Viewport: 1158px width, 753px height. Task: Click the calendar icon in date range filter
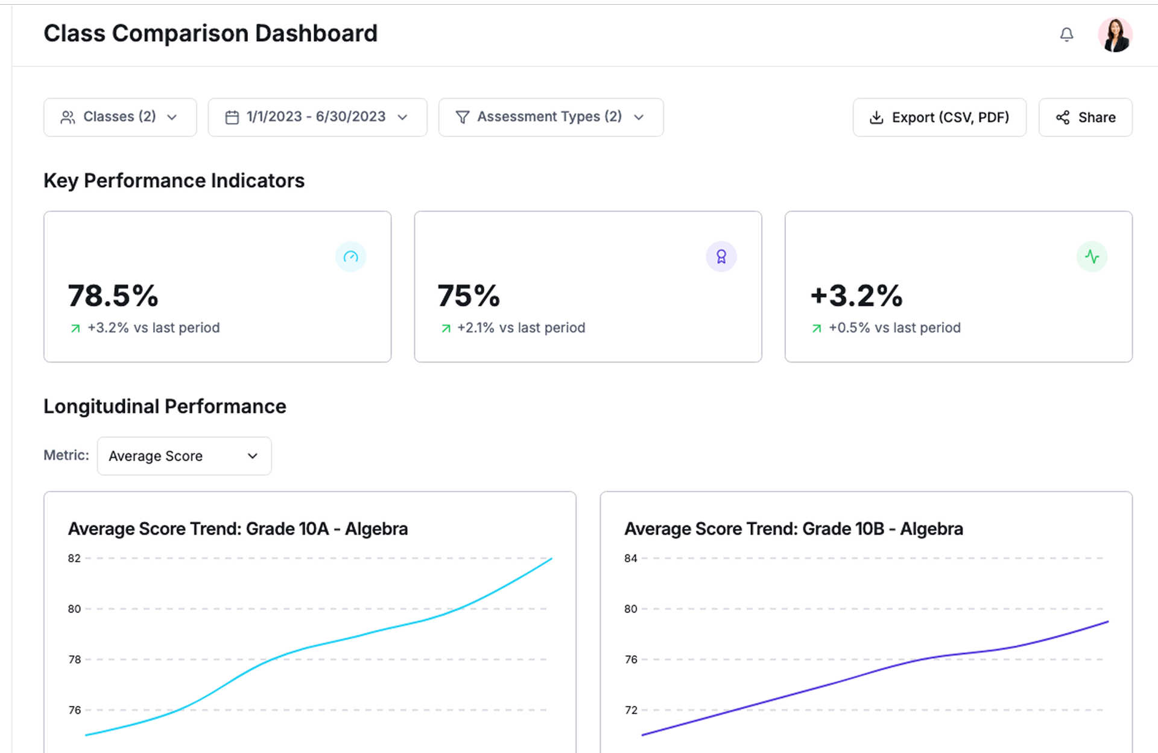point(232,118)
